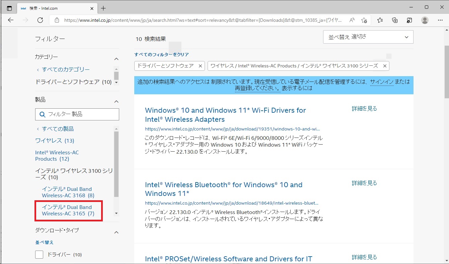This screenshot has width=449, height=264.
Task: Click the 並べ替え link under download type
Action: 44,242
